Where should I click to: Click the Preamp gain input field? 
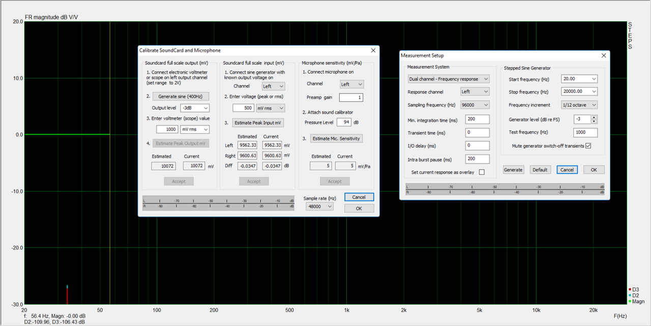click(x=351, y=97)
